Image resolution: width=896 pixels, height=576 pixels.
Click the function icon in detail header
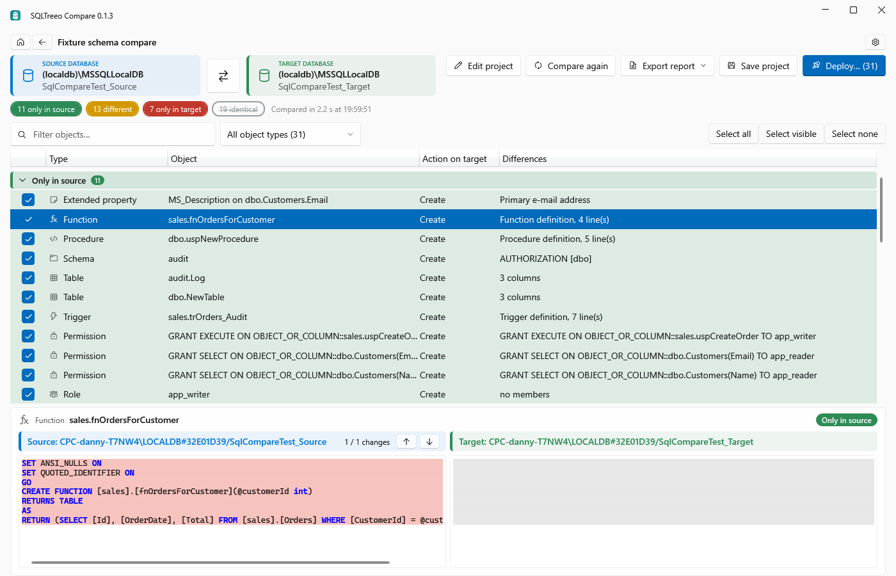point(24,420)
